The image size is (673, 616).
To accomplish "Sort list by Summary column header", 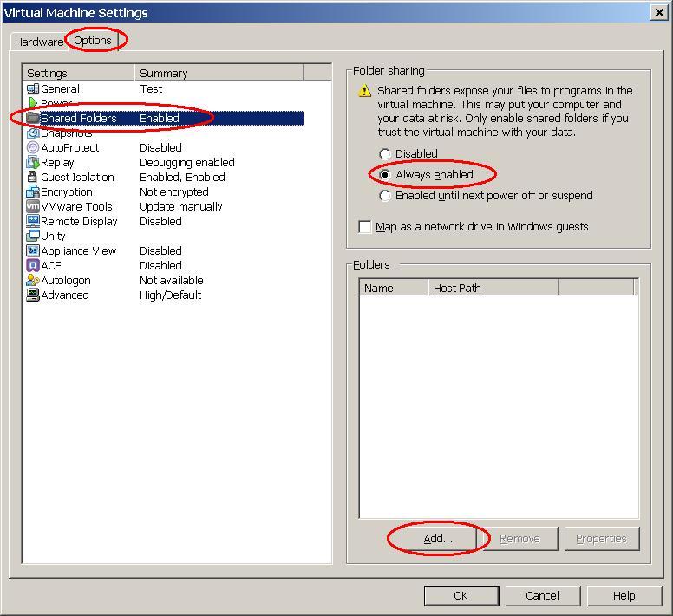I will point(218,73).
